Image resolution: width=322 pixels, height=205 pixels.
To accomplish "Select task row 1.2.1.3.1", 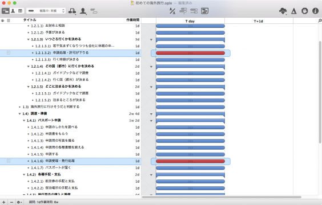I will [70, 46].
